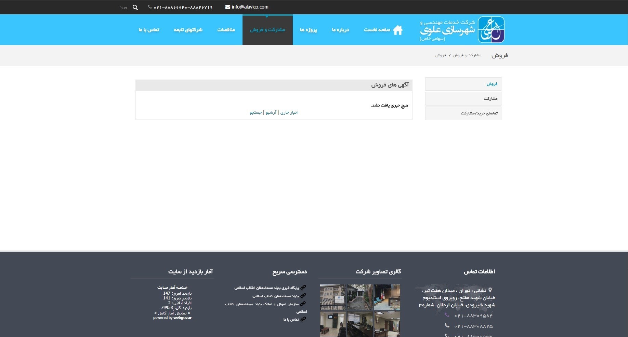Image resolution: width=628 pixels, height=337 pixels.
Task: Click the آرشیو link
Action: coord(271,112)
